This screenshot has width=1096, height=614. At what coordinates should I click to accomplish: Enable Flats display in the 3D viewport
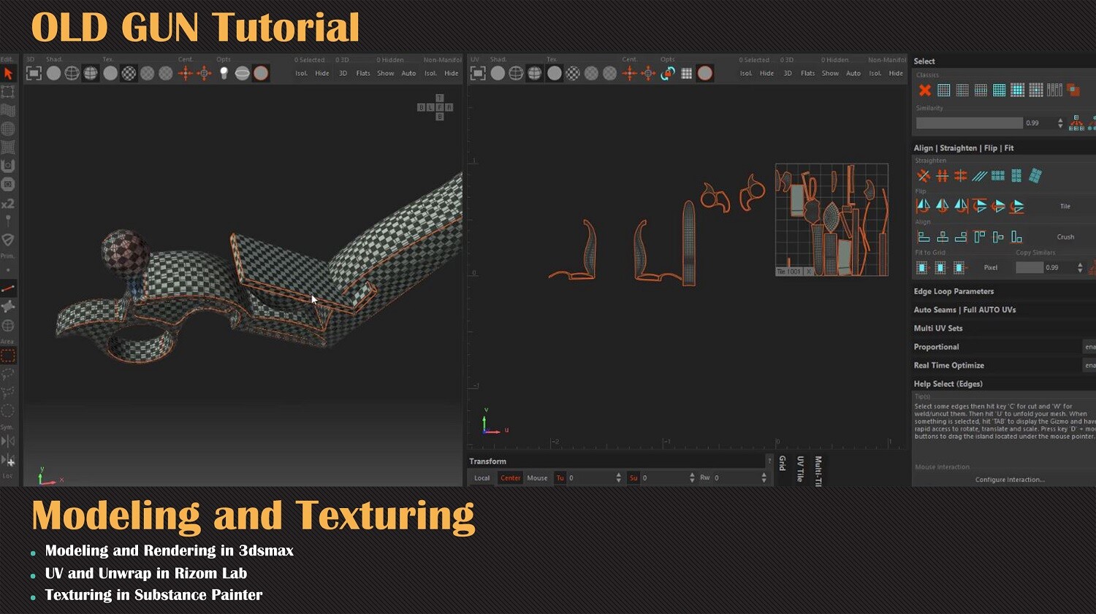pyautogui.click(x=363, y=73)
